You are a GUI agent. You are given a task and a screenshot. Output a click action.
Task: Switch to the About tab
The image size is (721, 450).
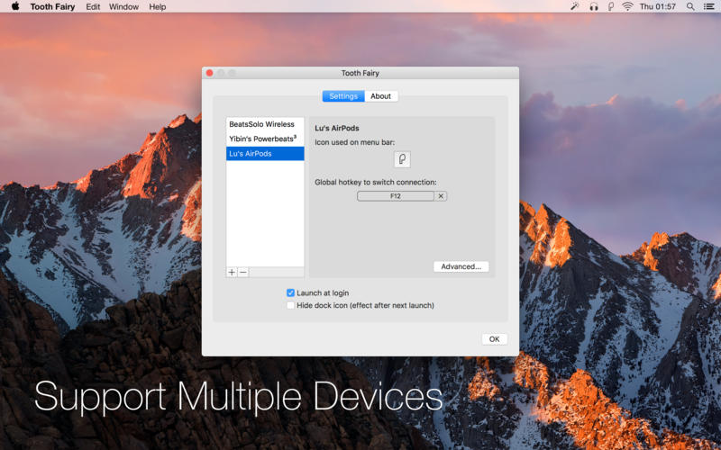[x=381, y=96]
